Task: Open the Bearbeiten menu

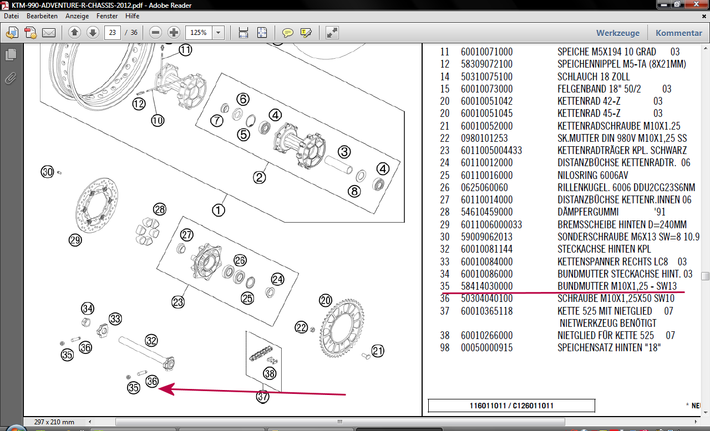Action: pos(42,16)
